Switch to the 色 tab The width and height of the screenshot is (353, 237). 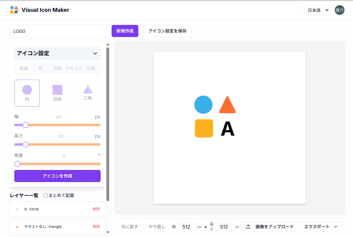click(x=40, y=69)
